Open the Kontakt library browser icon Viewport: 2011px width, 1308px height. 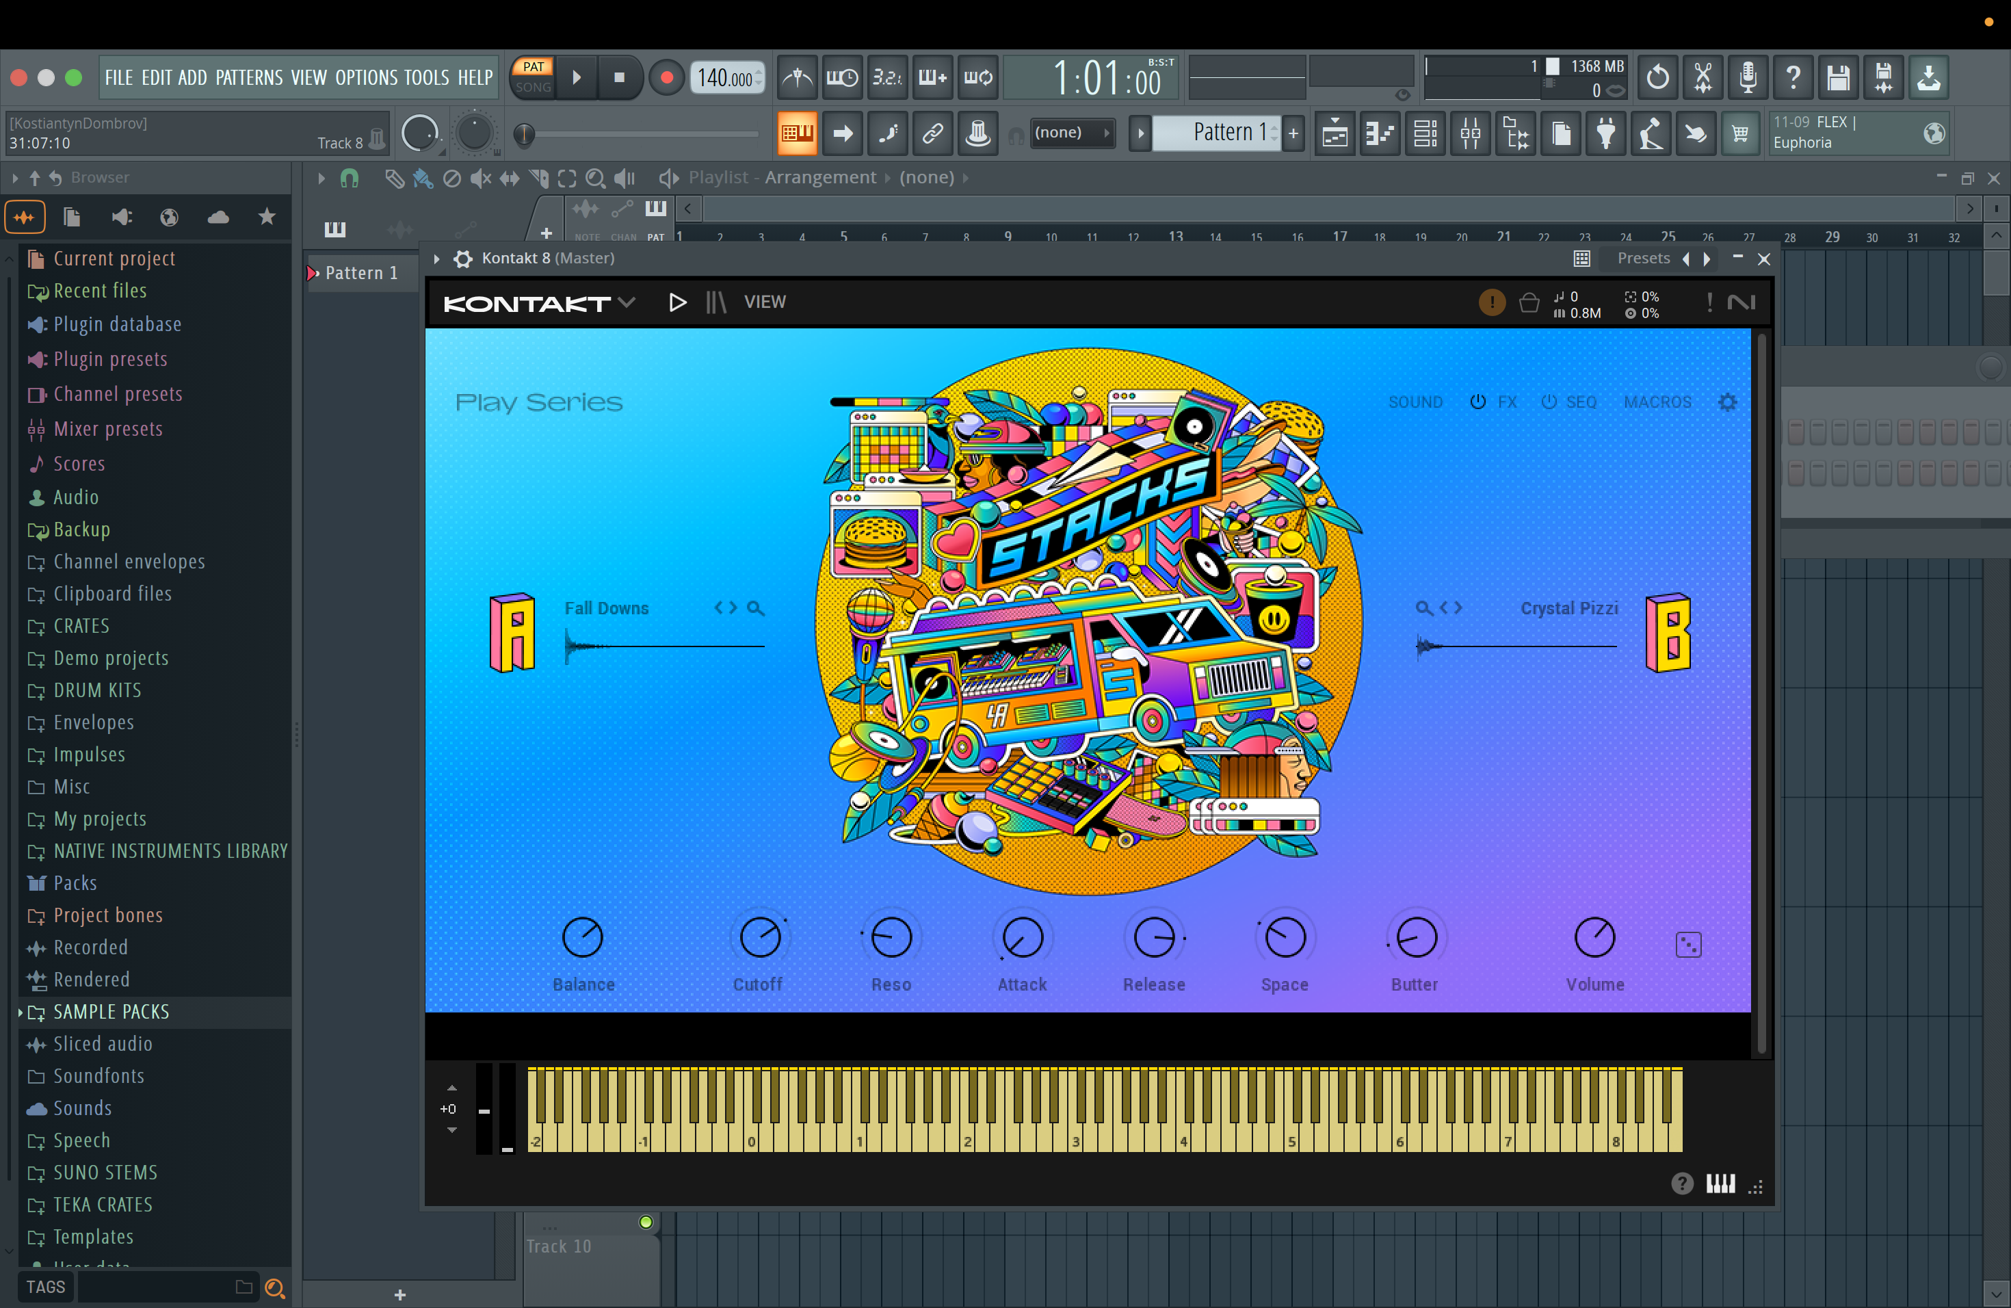(x=715, y=302)
